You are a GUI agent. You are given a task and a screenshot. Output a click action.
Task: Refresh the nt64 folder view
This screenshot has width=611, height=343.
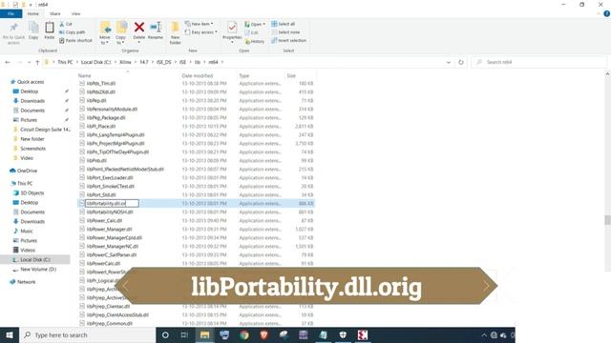click(x=461, y=62)
